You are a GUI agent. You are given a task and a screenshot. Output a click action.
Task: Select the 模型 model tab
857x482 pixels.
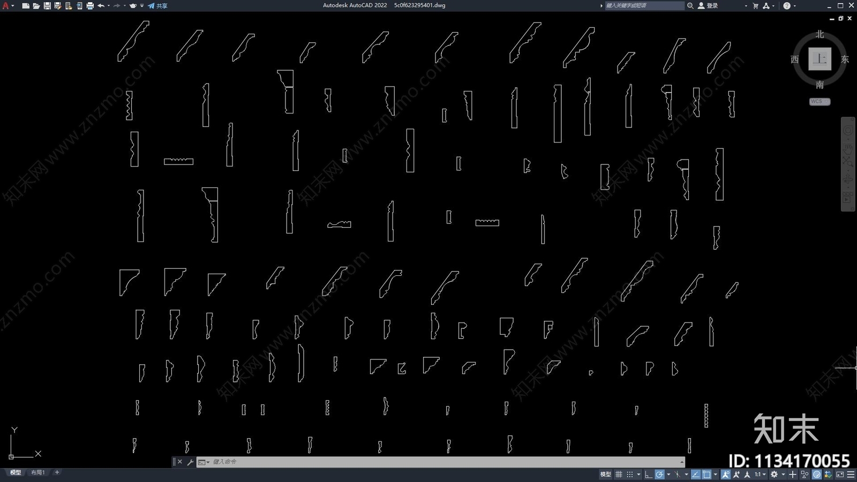(16, 472)
